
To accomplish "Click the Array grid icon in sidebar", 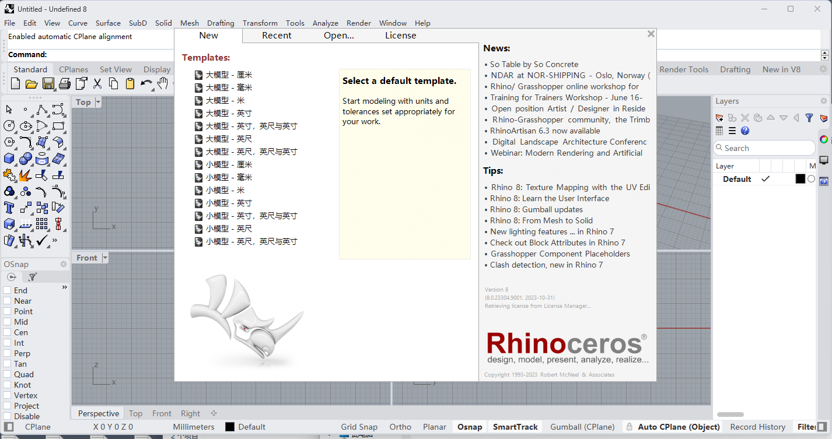I will tap(42, 224).
